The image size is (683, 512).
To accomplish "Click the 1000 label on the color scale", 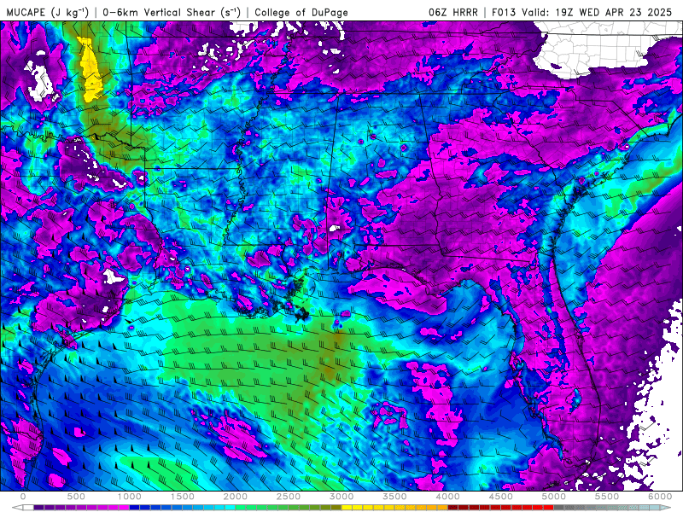I will click(x=130, y=497).
